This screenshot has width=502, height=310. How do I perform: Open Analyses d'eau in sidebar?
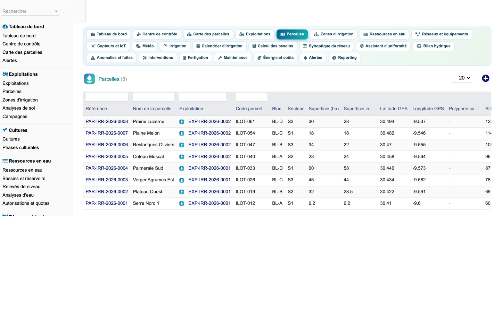coord(18,195)
